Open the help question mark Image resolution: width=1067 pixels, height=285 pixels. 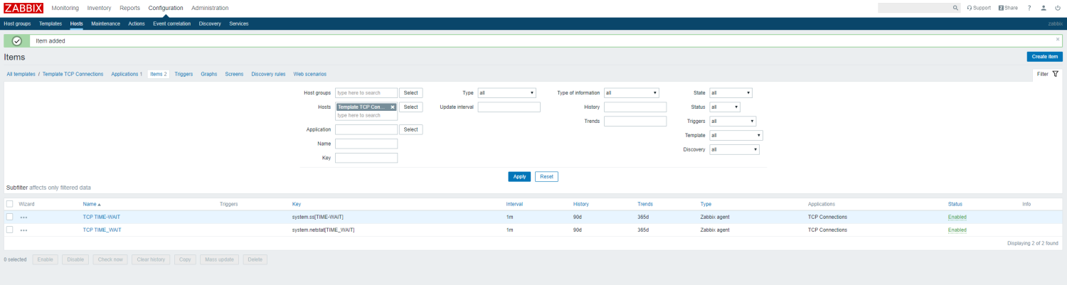point(1029,8)
